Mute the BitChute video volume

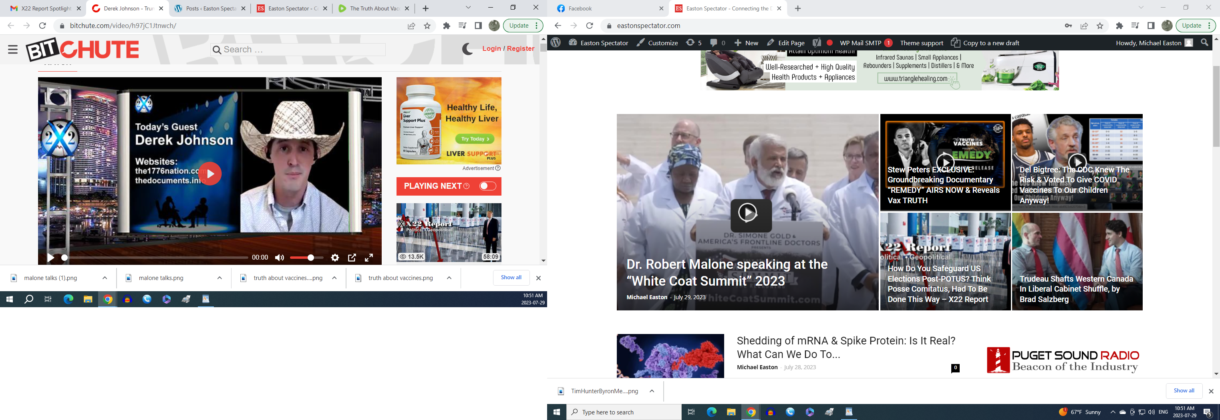[x=280, y=258]
